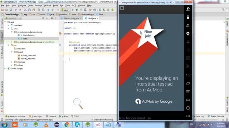
Task: Select activity_main.xml in layout folder
Action: 28,55
